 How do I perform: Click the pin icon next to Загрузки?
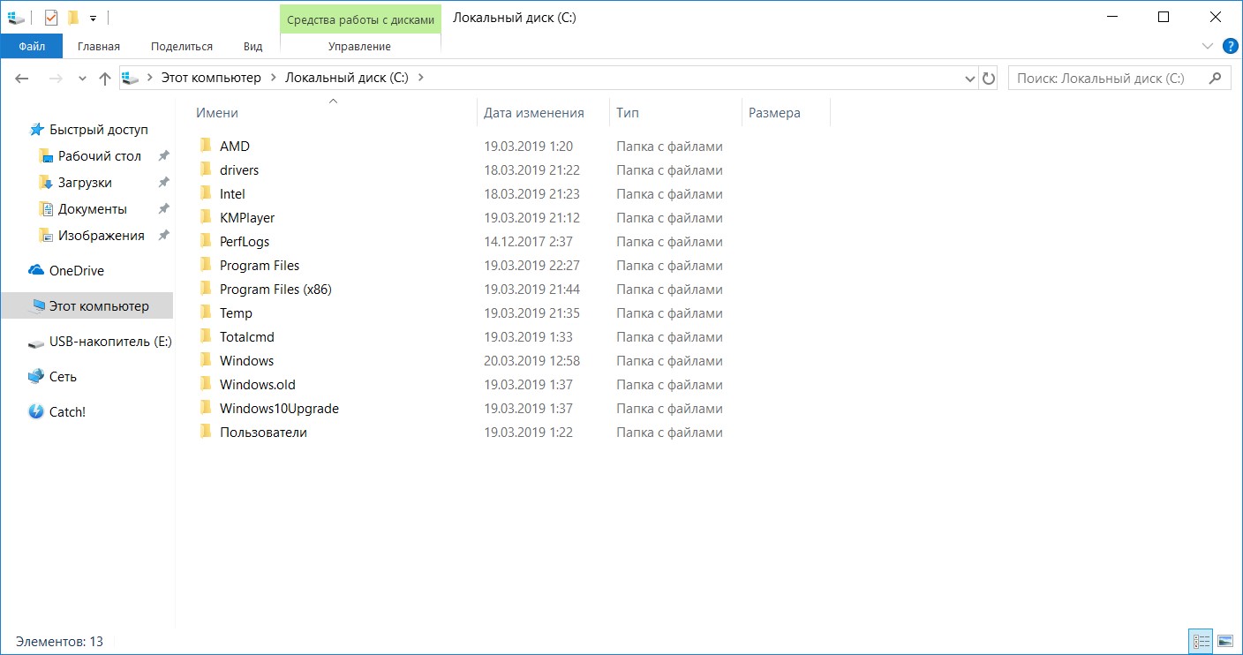[x=163, y=183]
